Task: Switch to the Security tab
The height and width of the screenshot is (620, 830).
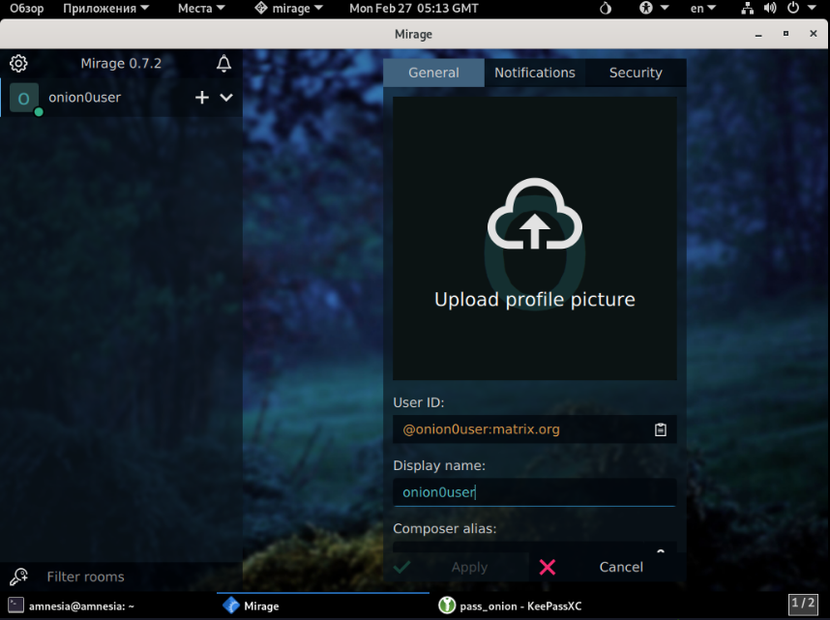Action: tap(636, 73)
